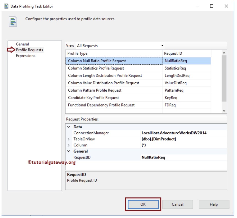Screen dimensions: 237x218
Task: Switch to the Expressions page
Action: tap(25, 56)
